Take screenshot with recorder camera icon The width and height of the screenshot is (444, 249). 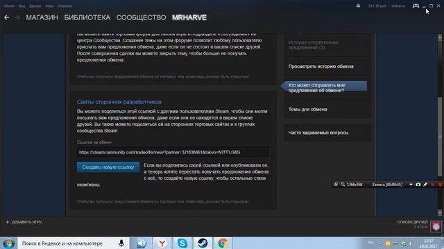(x=418, y=185)
